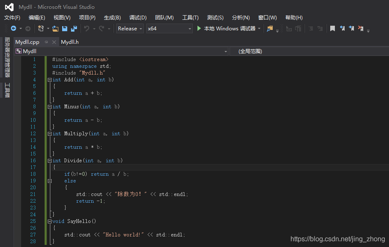
Task: Click the Uncomment Selection icon
Action: coord(298,29)
